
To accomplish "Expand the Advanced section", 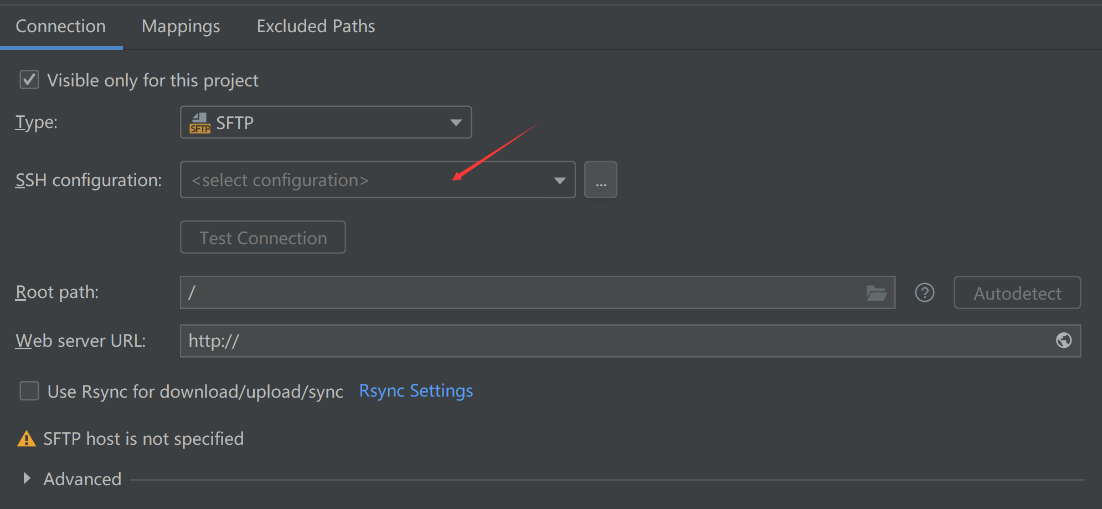I will tap(27, 479).
